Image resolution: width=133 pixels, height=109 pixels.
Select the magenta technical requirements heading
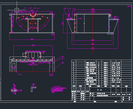(x=57, y=87)
